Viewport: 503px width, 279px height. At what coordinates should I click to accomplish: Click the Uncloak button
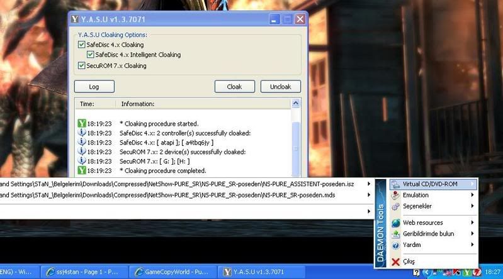280,87
